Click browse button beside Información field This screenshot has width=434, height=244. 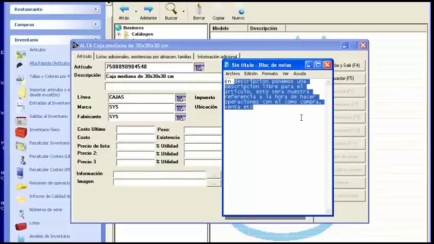point(214,175)
